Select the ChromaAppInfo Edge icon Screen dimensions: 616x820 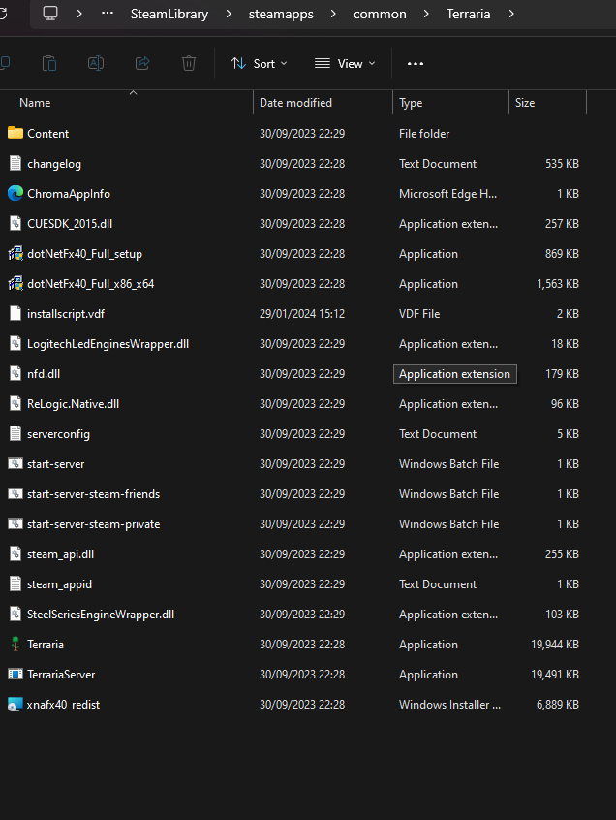tap(15, 193)
